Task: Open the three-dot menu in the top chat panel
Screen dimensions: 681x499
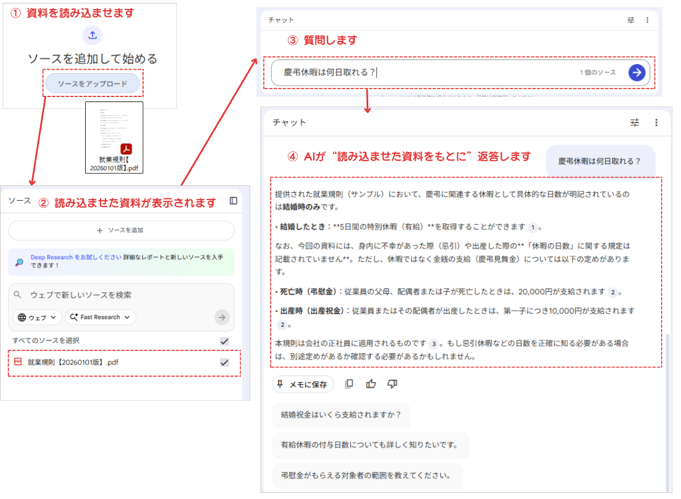Action: (648, 19)
